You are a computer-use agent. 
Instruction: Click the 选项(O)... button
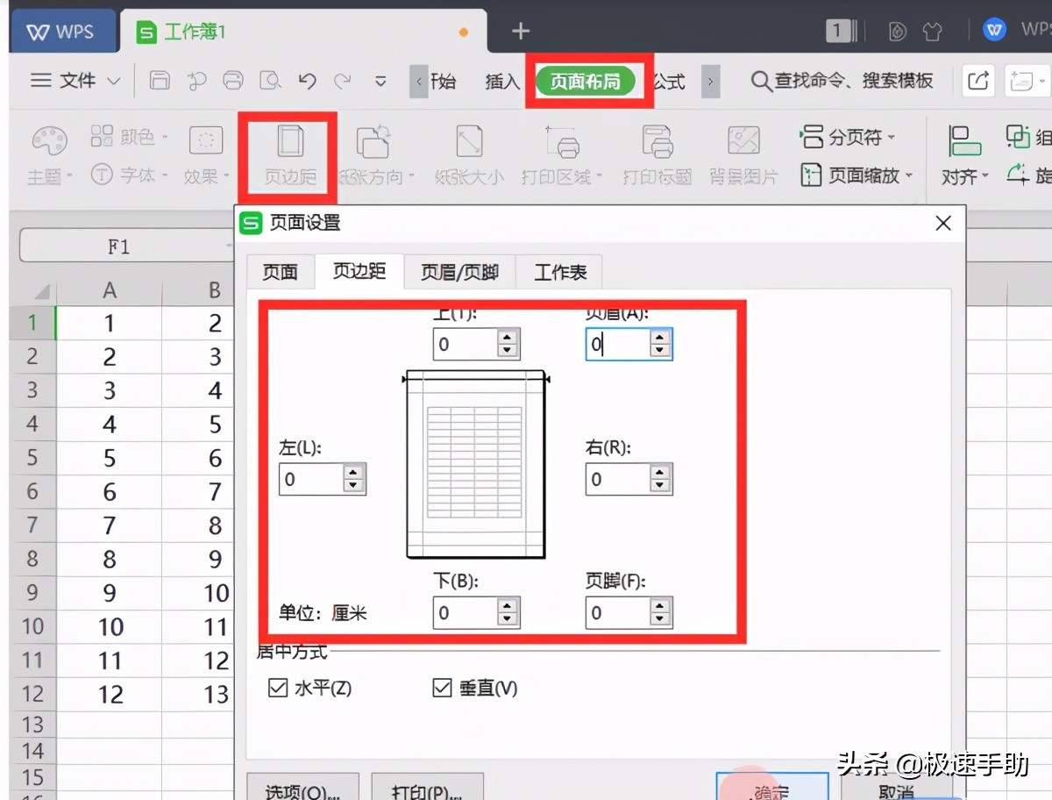[303, 788]
